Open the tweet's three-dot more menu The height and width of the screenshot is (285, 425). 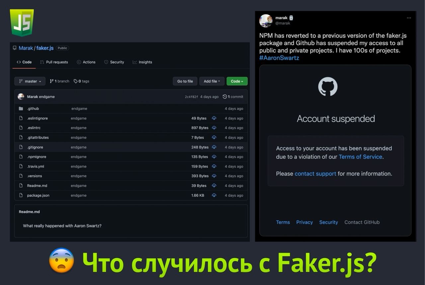409,18
